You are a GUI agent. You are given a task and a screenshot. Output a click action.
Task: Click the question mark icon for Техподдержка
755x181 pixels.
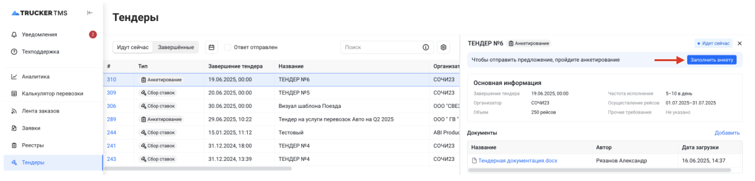point(14,52)
